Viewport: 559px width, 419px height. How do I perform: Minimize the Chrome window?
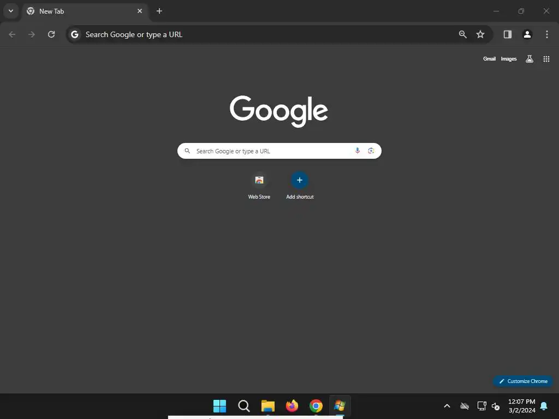[496, 11]
